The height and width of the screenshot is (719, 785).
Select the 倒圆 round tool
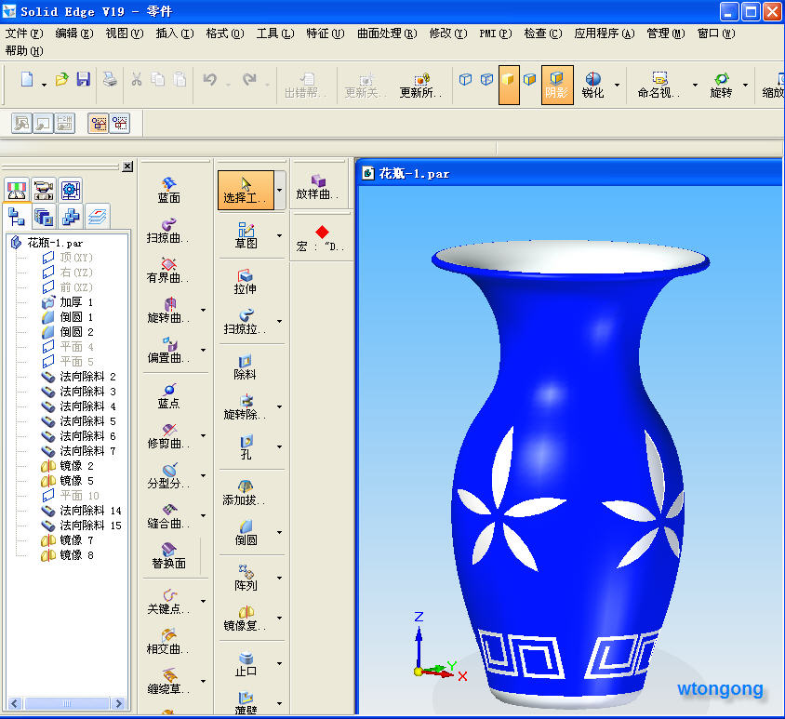click(x=246, y=532)
